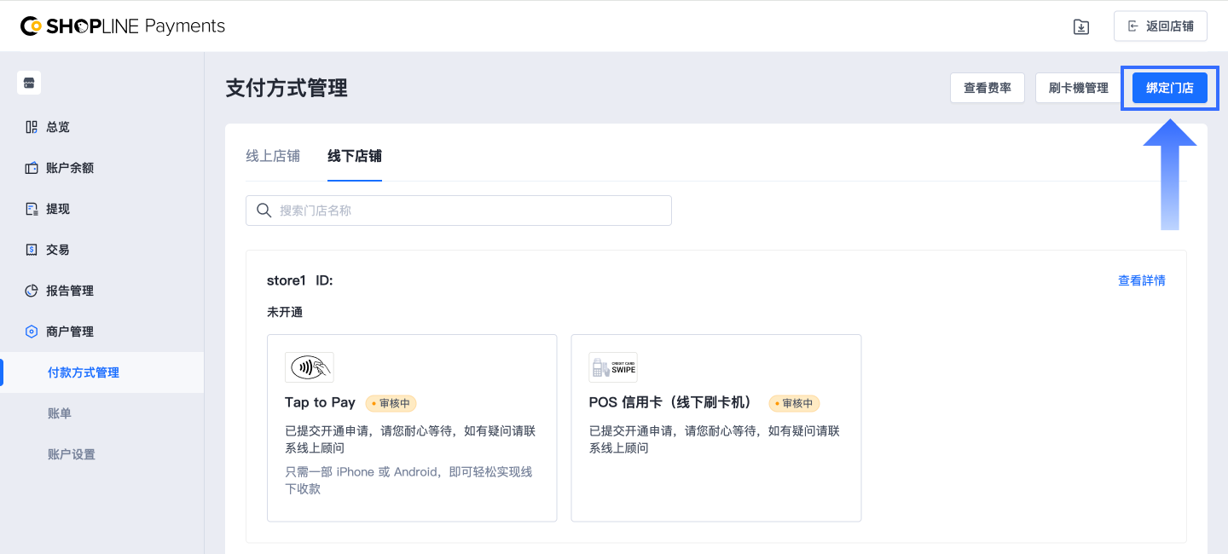The height and width of the screenshot is (554, 1228).
Task: Click 刷卡機管理 button
Action: tap(1078, 88)
